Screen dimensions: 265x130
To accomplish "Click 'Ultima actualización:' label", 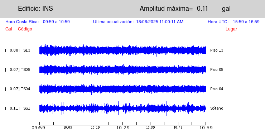I will (x=114, y=22).
